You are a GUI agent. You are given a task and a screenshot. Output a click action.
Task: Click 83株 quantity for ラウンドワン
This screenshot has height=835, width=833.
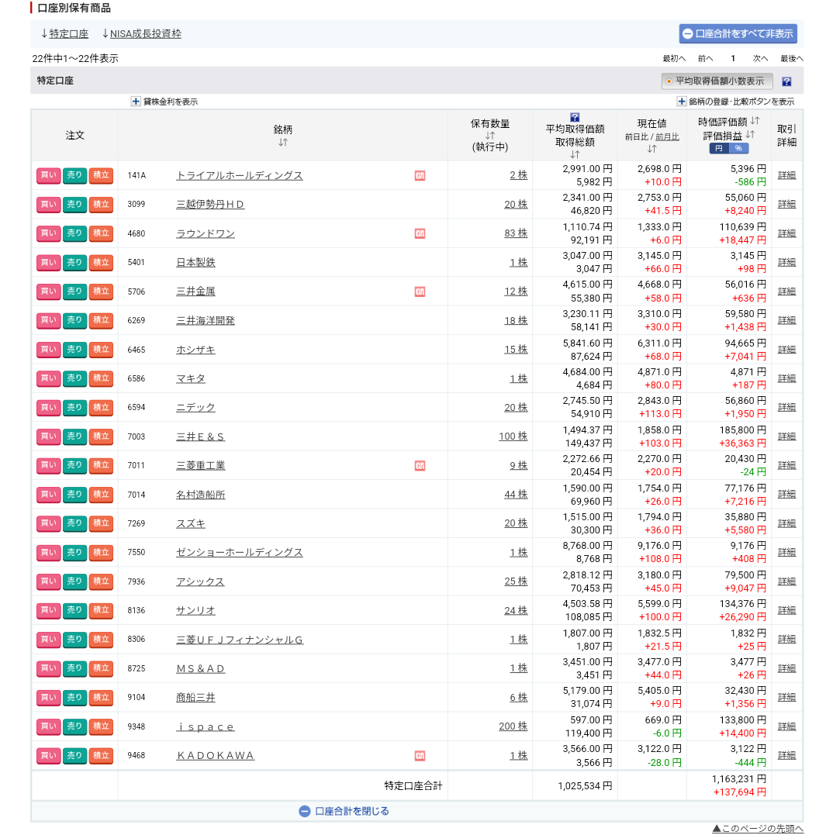[x=516, y=233]
